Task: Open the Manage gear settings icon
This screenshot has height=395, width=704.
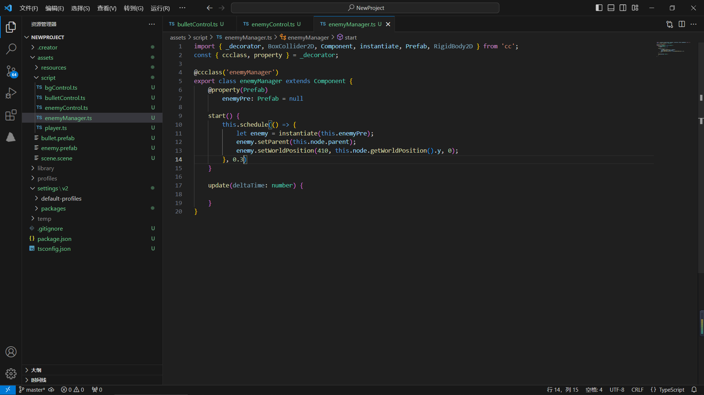Action: (11, 374)
